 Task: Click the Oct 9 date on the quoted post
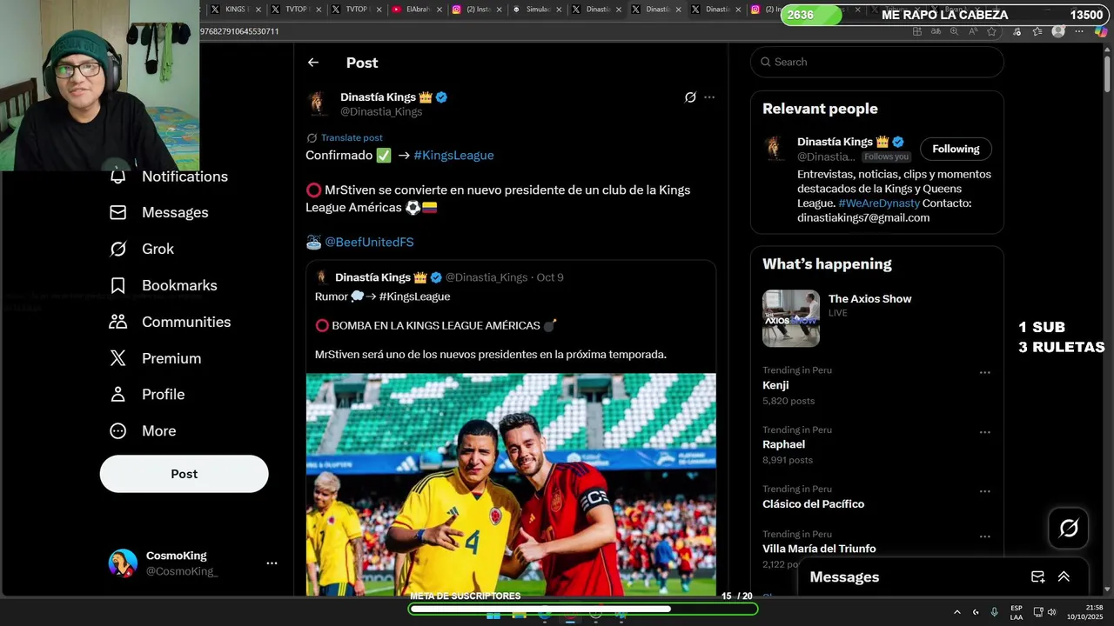pos(550,277)
